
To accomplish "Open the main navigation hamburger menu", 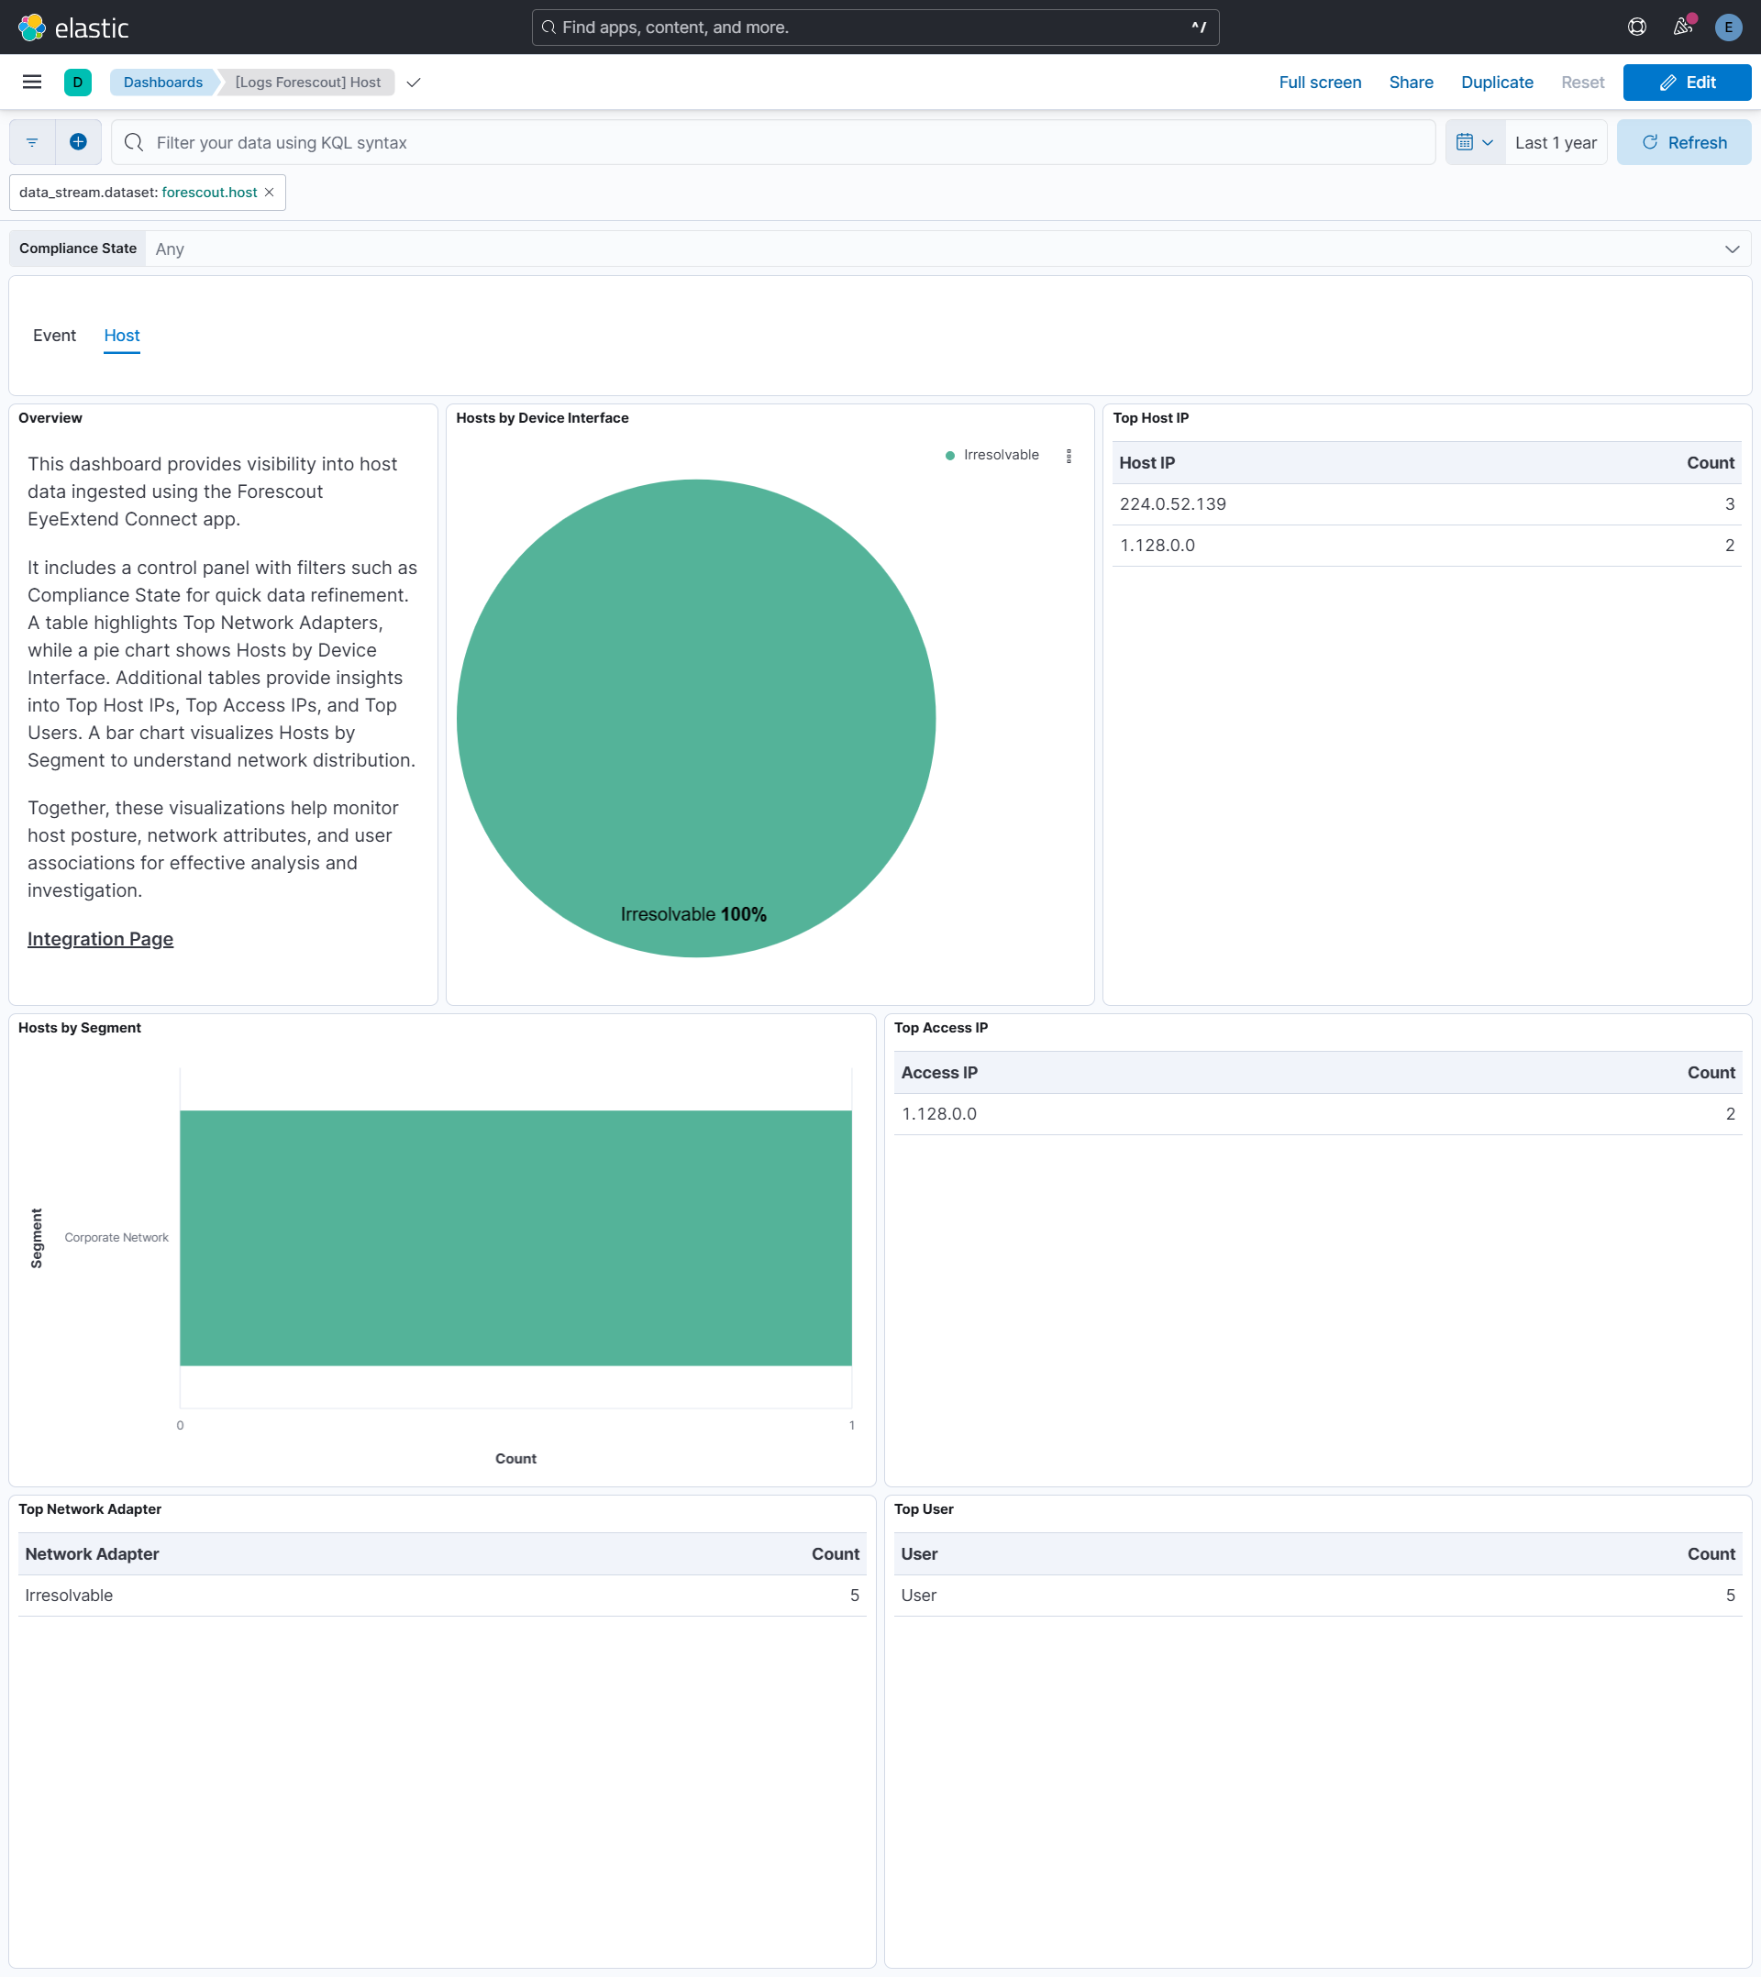I will coord(32,83).
